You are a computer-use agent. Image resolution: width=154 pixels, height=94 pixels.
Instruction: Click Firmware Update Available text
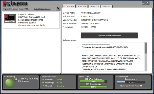[32, 25]
